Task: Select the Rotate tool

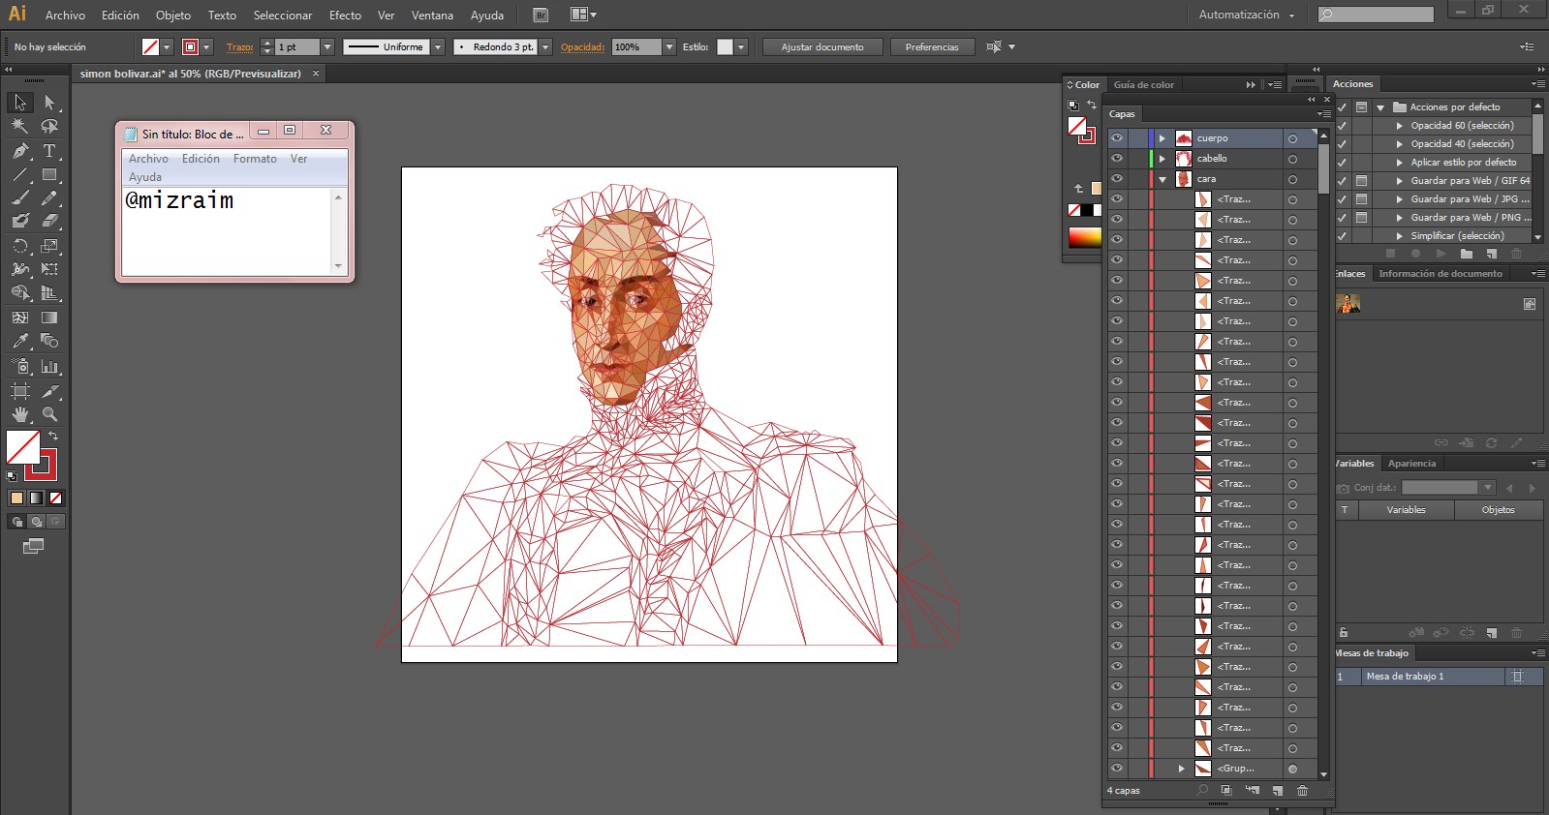Action: coord(20,246)
